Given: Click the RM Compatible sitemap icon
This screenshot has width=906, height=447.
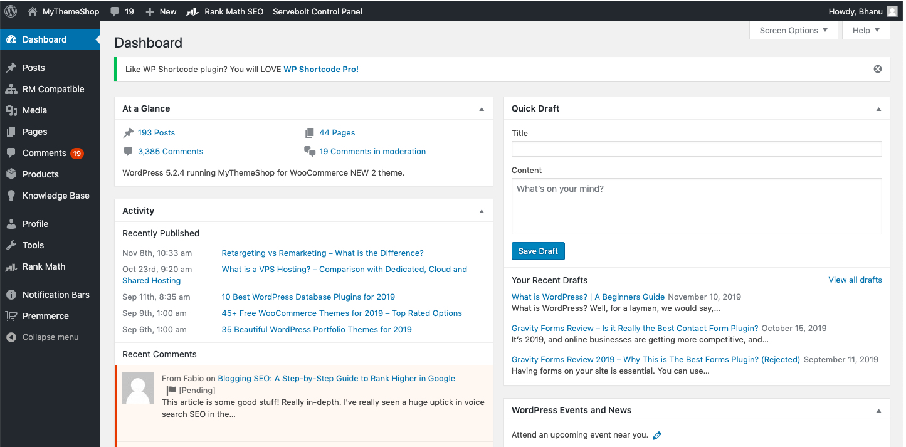Looking at the screenshot, I should tap(11, 89).
